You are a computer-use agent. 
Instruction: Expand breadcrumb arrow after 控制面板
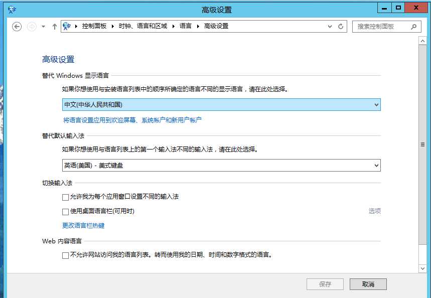(113, 27)
